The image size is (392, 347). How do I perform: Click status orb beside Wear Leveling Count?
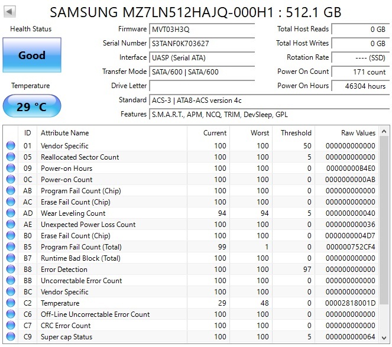tap(11, 213)
